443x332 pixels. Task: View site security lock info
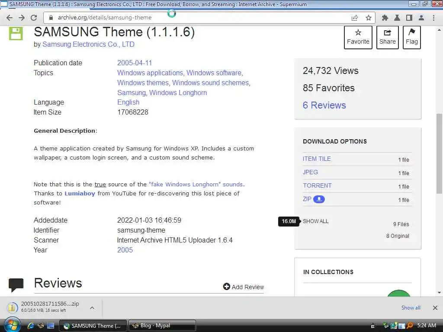point(51,17)
